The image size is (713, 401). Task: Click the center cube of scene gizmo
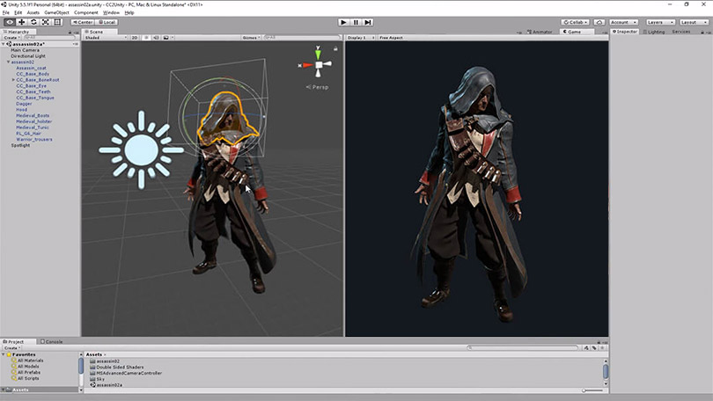[x=319, y=65]
